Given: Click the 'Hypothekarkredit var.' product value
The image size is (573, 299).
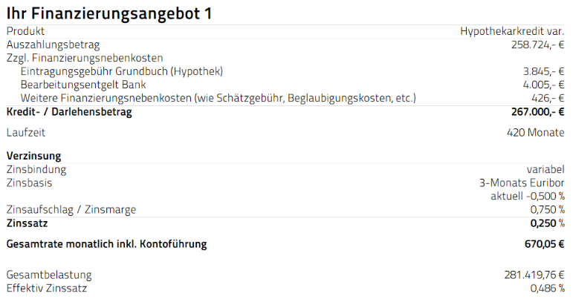Looking at the screenshot, I should 512,31.
